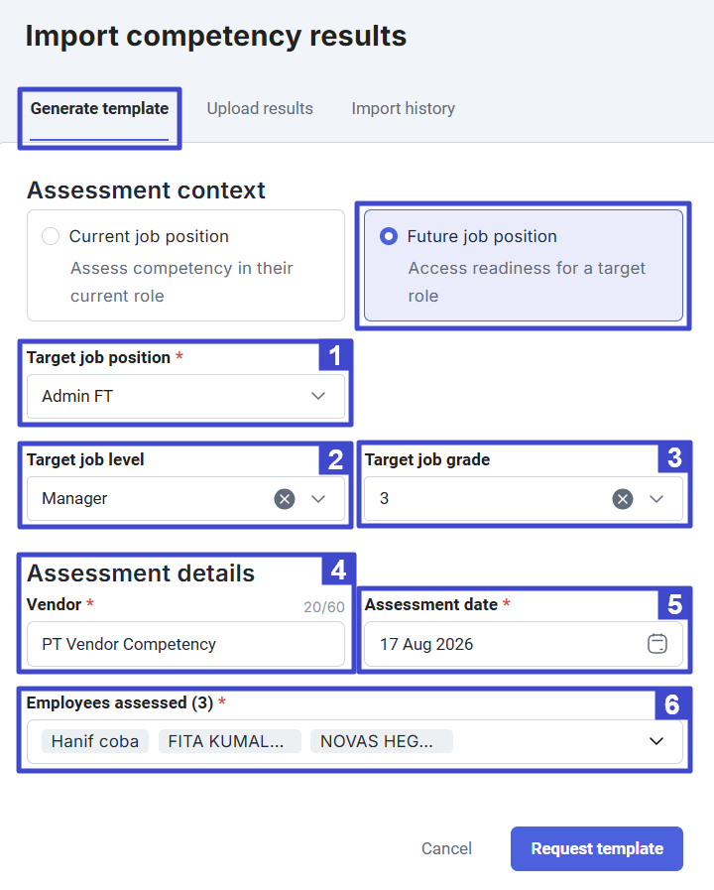The width and height of the screenshot is (714, 890).
Task: Select the Future job position radio
Action: (389, 236)
